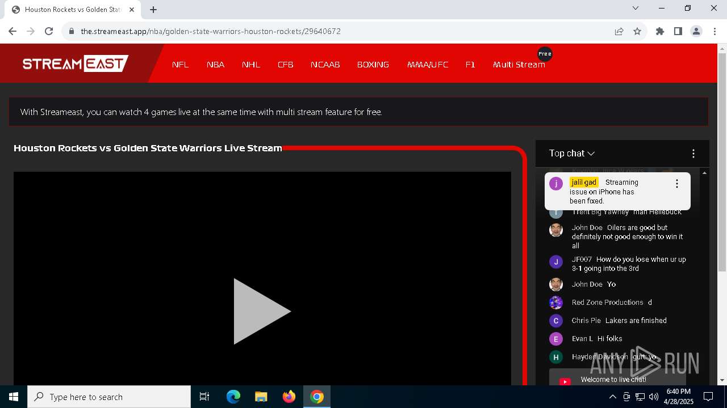Select the Houston Rockets vs Golden State tab
Image resolution: width=727 pixels, height=408 pixels.
[73, 10]
